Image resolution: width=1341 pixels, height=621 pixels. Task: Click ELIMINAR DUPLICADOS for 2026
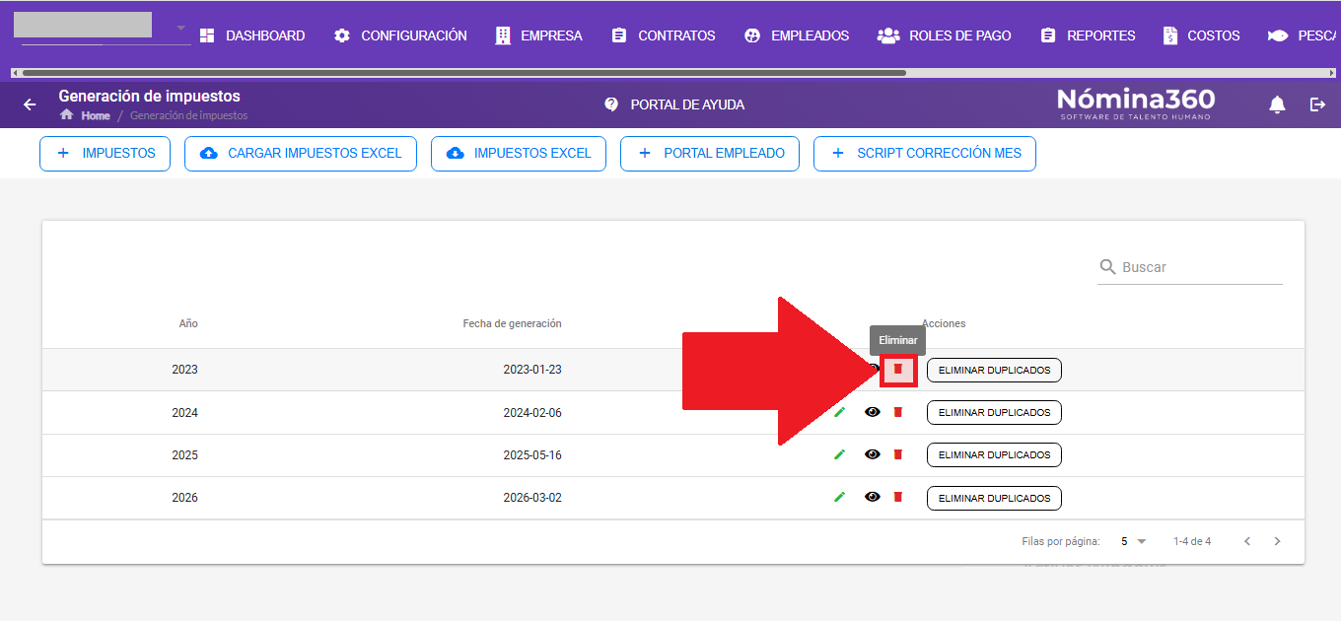tap(994, 499)
